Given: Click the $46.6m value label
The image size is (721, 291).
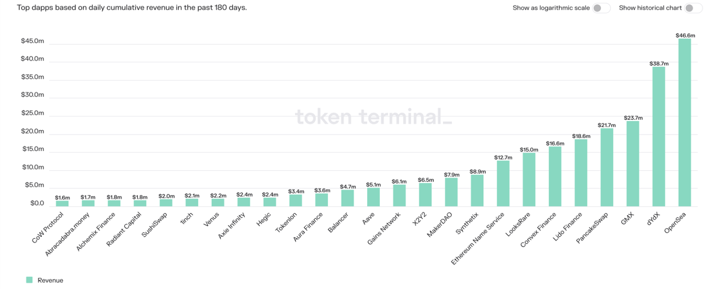Looking at the screenshot, I should coord(685,35).
